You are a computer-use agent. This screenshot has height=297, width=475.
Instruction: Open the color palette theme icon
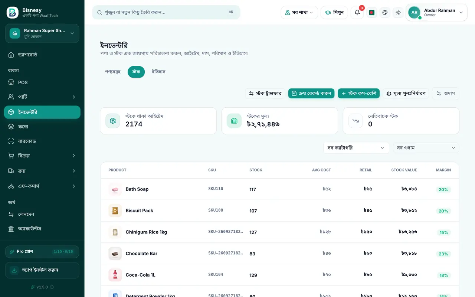[x=385, y=13]
